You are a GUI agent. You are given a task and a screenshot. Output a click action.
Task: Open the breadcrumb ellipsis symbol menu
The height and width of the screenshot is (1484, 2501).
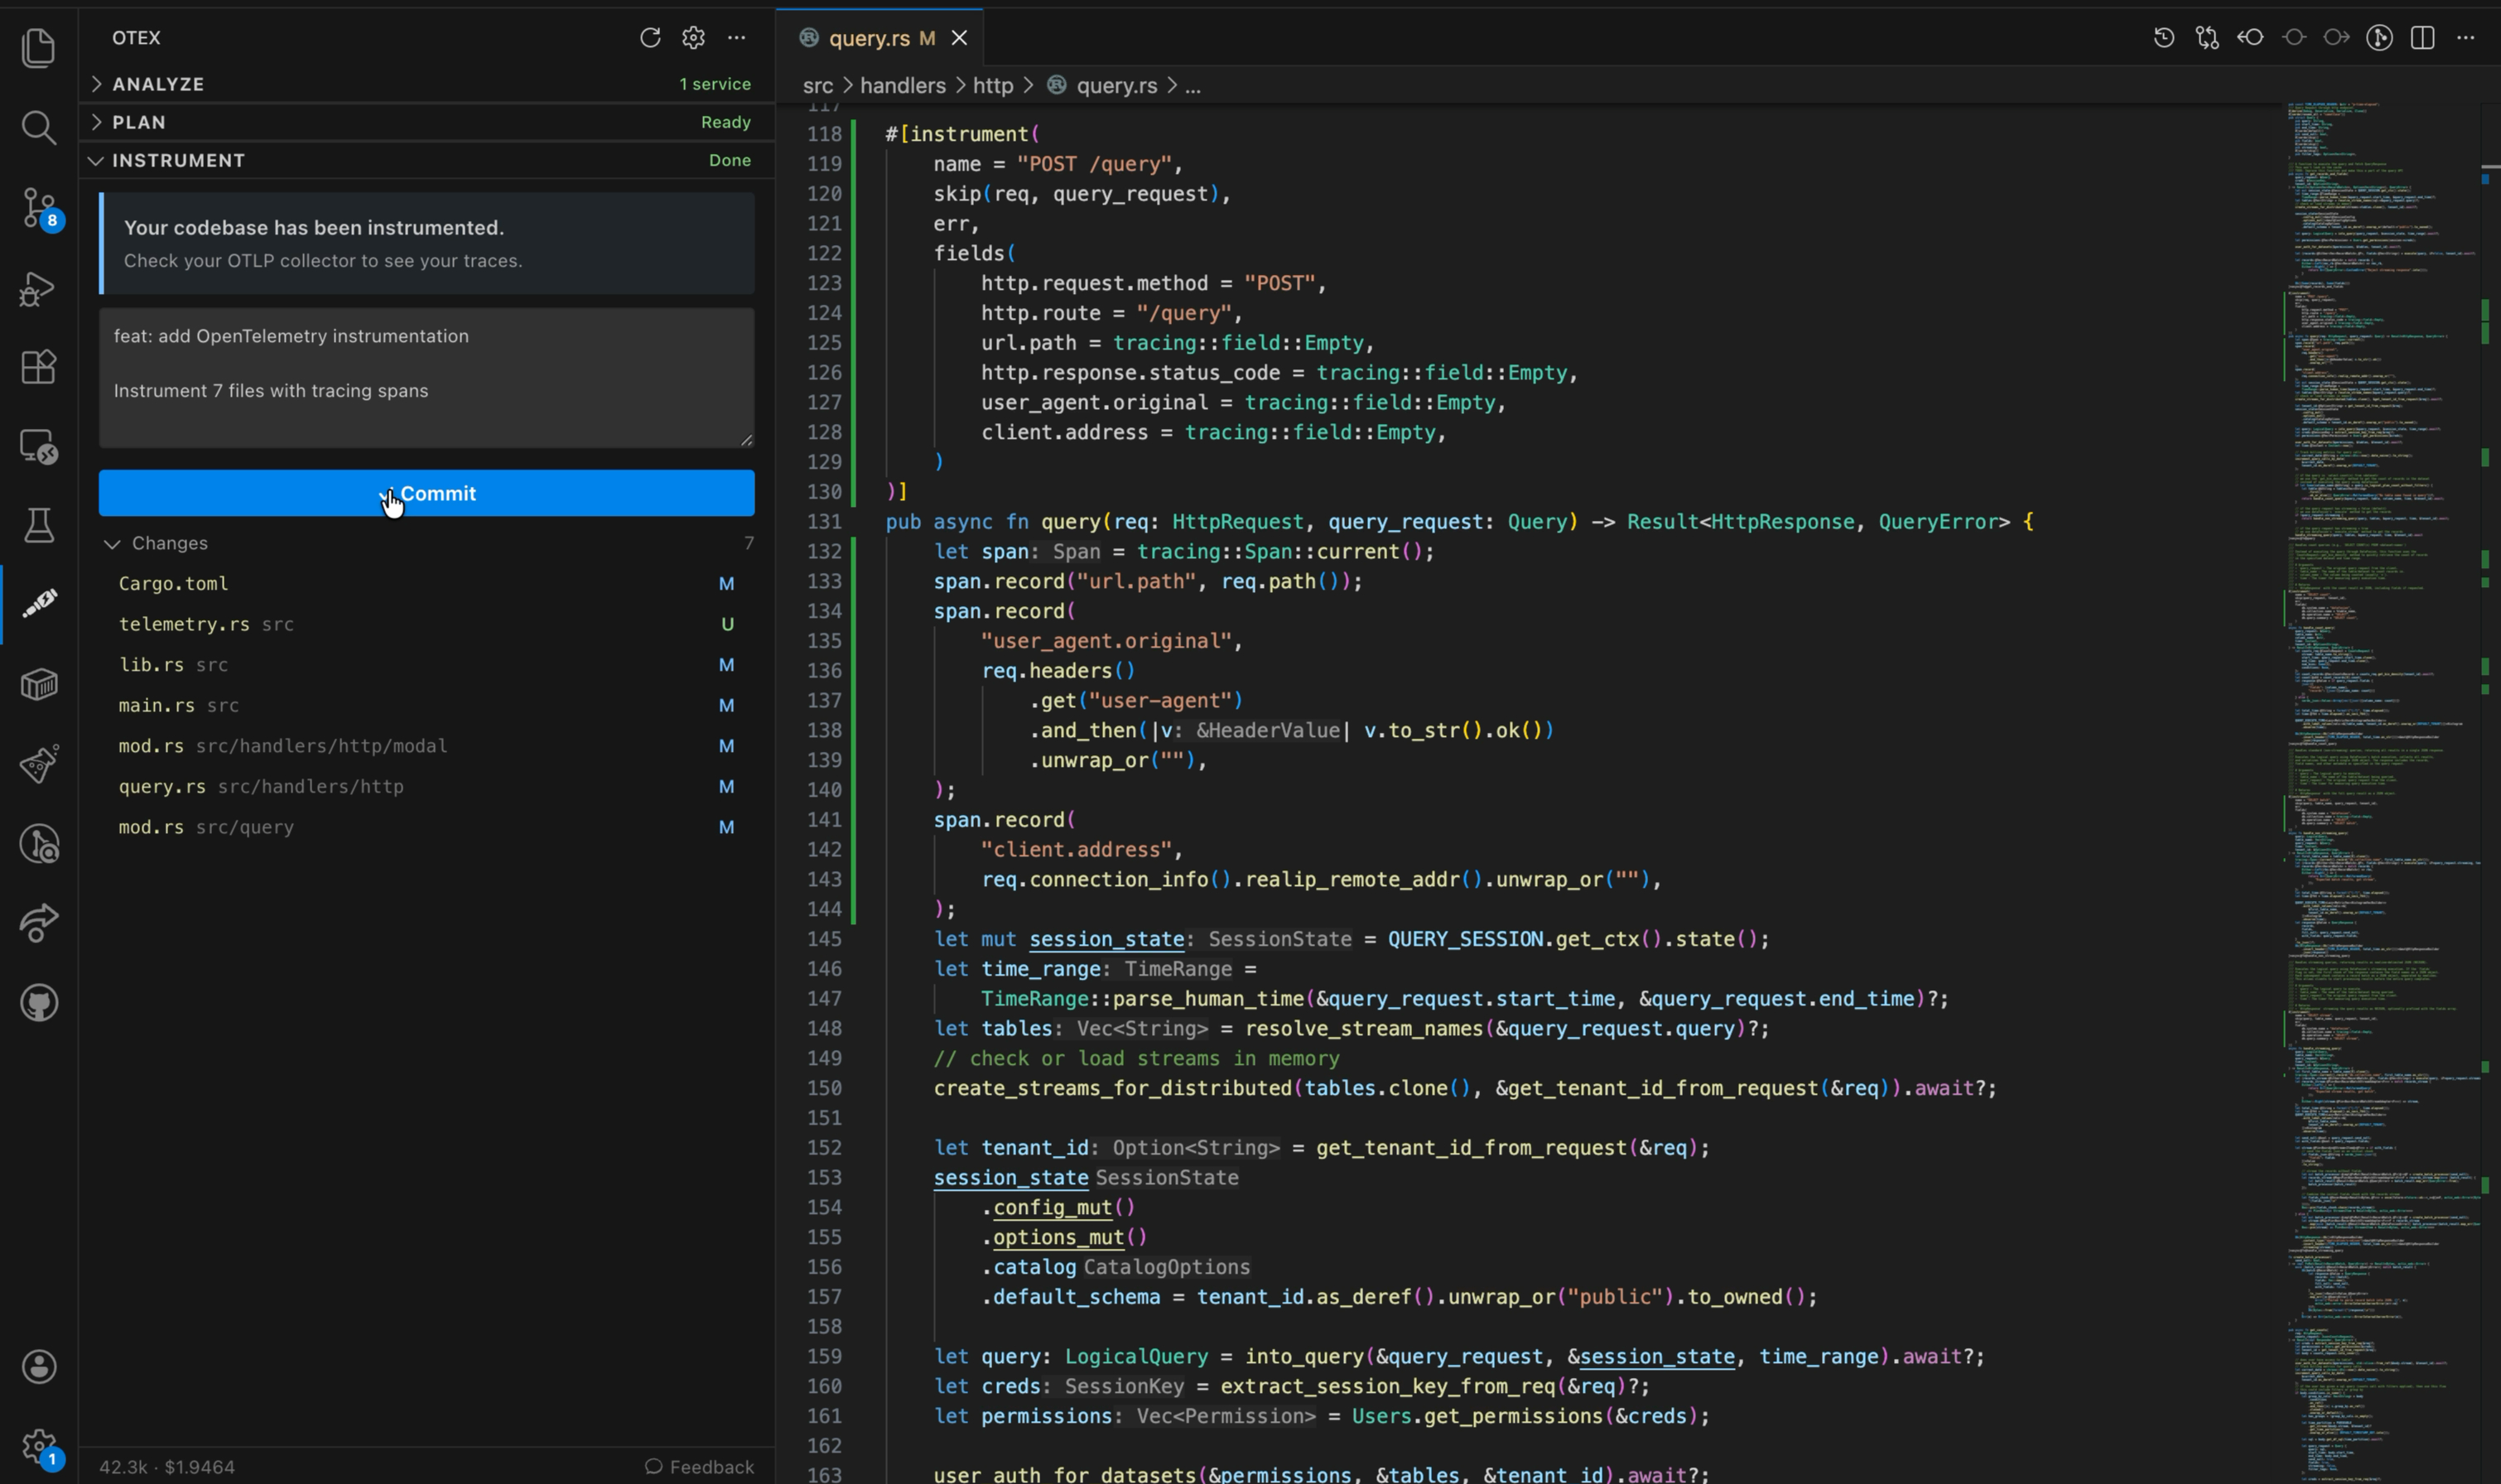click(1192, 86)
